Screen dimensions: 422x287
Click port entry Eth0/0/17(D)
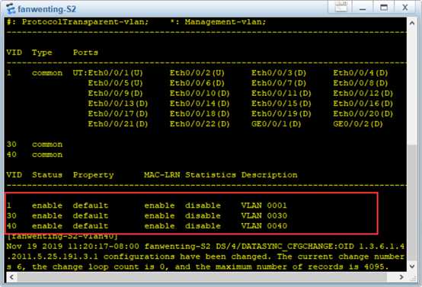118,113
